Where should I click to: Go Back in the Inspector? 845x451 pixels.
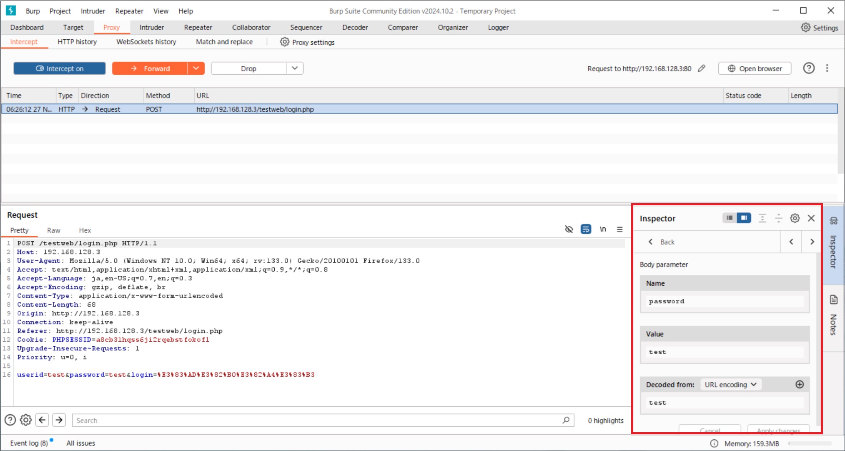pos(662,242)
